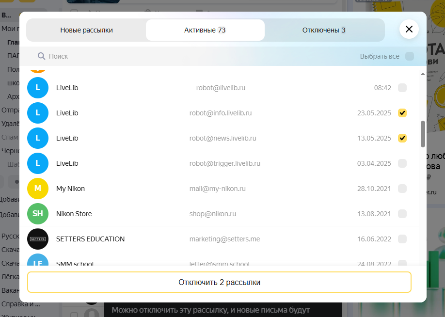Click the black SETTERS EDUCATION logo

(x=38, y=239)
